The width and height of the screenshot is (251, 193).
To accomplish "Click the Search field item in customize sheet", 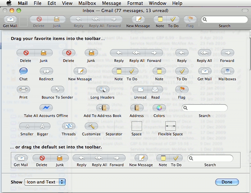I will pyautogui.click(x=205, y=108).
